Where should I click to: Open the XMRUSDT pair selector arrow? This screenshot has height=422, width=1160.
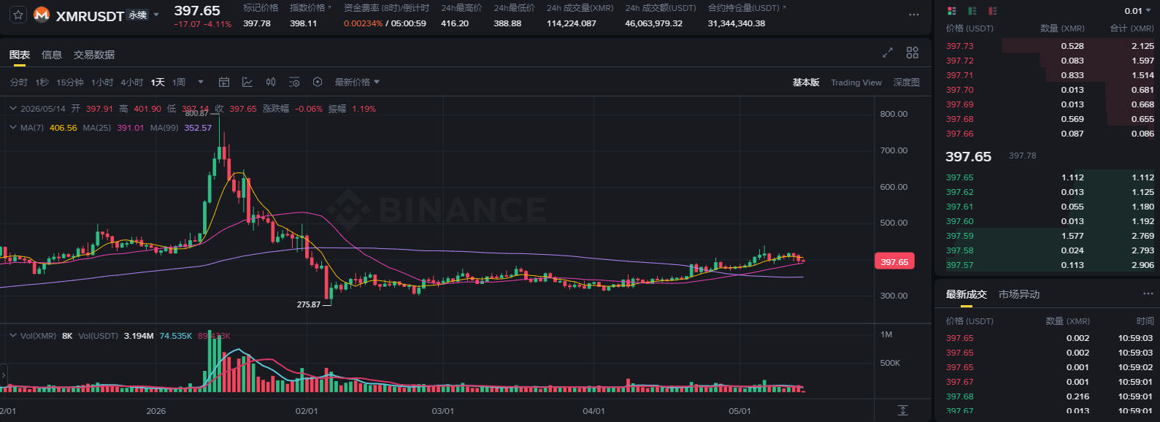tap(156, 15)
